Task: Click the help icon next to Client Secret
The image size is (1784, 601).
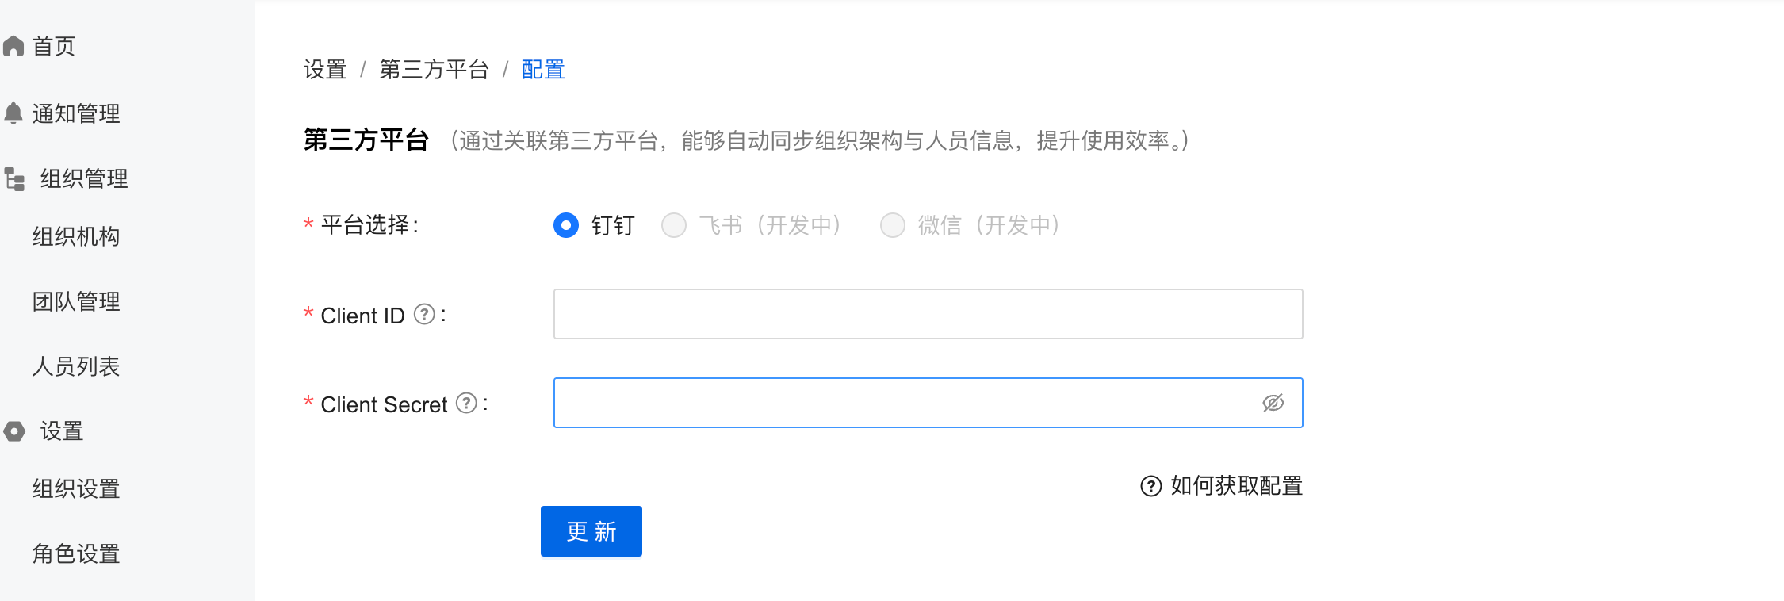Action: pos(467,404)
